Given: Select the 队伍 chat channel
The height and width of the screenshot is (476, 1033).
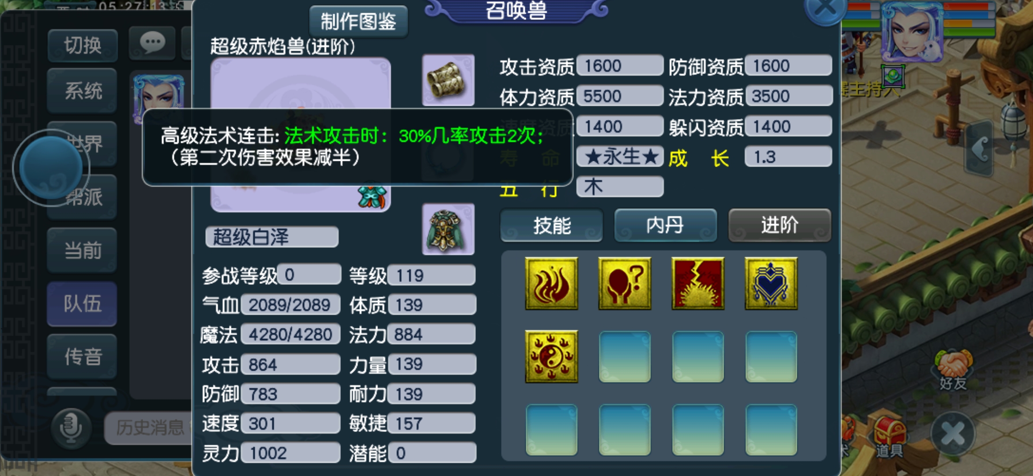Looking at the screenshot, I should pyautogui.click(x=82, y=304).
